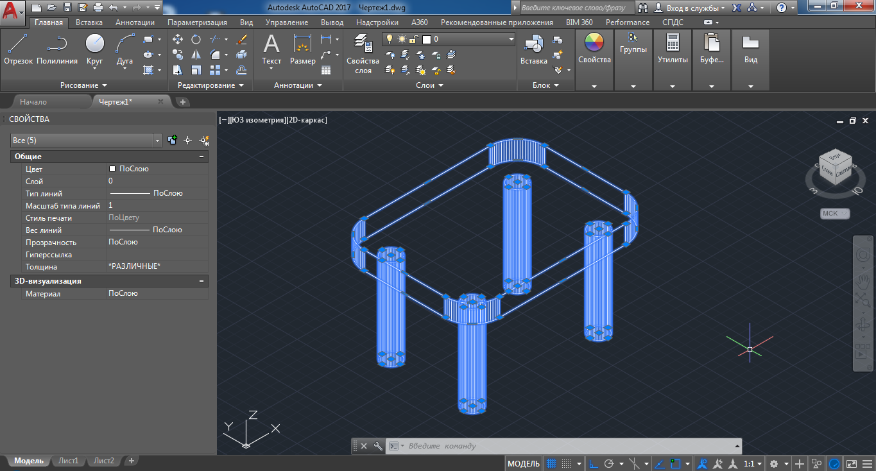The image size is (876, 471).
Task: Toggle annotation objects visibility in status bar
Action: pos(703,463)
